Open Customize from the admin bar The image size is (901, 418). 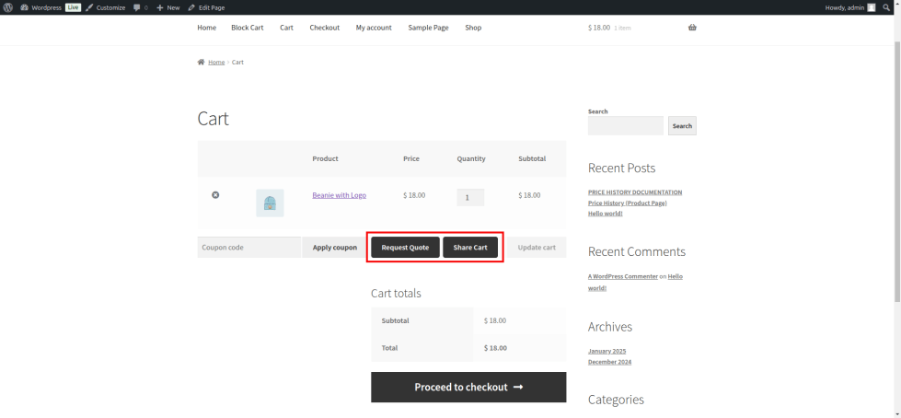tap(106, 7)
